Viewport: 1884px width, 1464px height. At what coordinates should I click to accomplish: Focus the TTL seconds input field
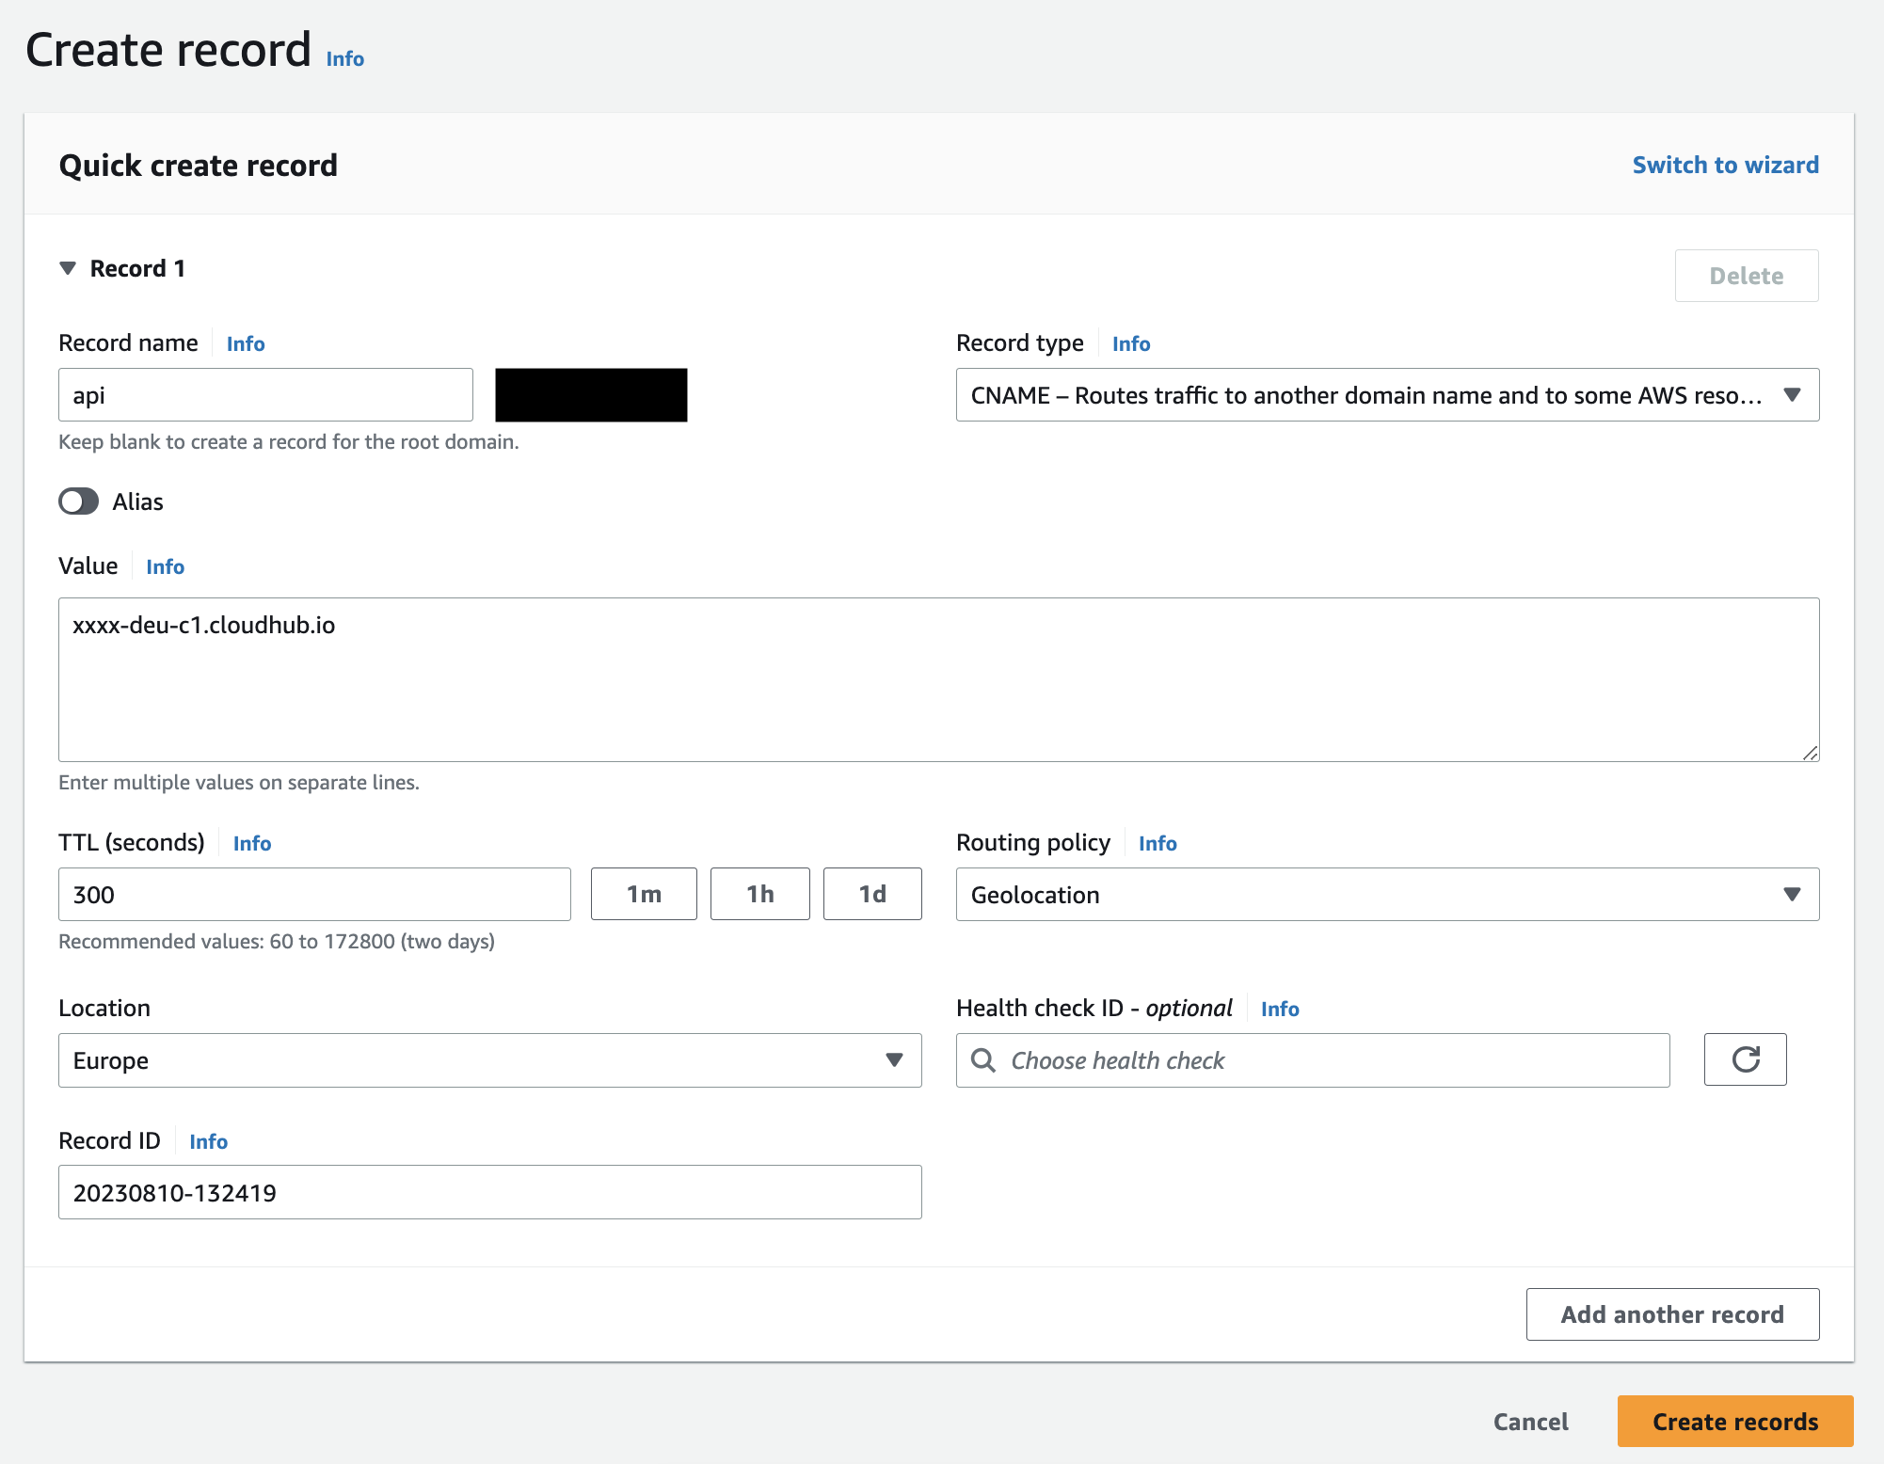click(x=314, y=895)
